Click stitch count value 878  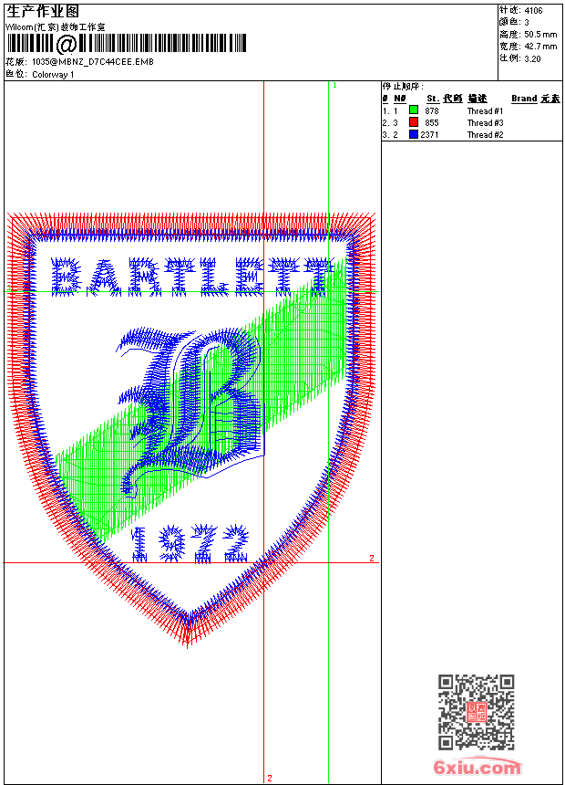coord(432,110)
